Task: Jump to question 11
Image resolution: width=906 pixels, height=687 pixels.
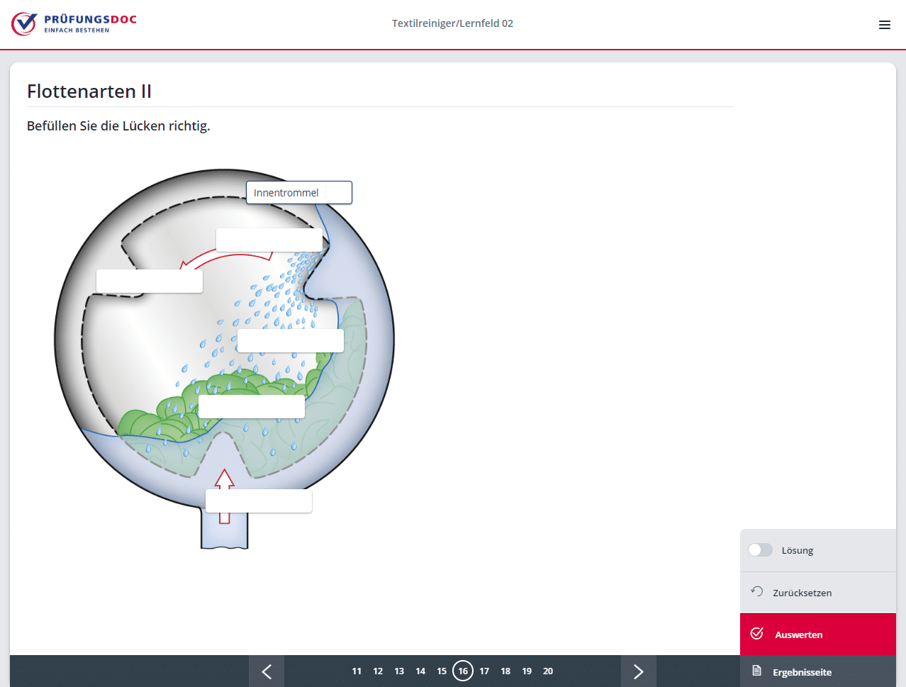Action: 357,671
